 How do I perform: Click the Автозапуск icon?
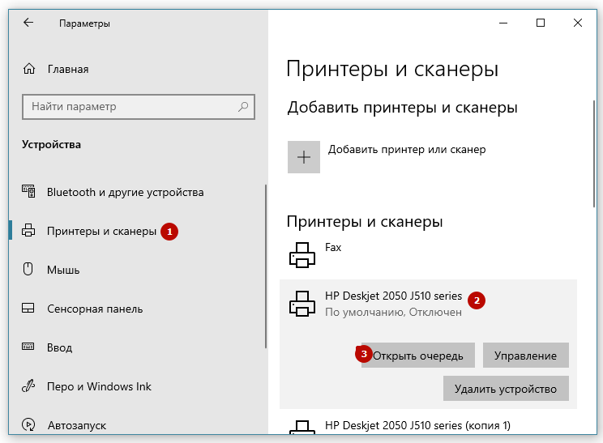click(29, 424)
